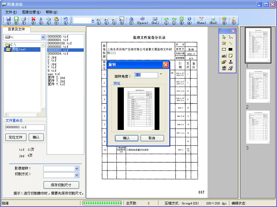Click the 旋转角度 input field
This screenshot has height=207, width=277.
(146, 75)
